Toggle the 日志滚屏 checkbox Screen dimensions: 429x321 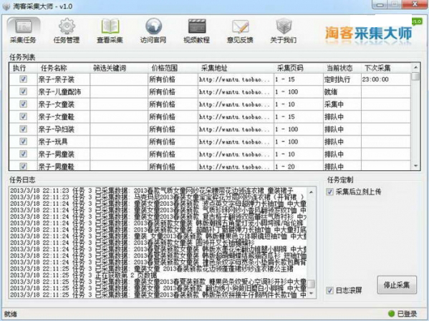tap(329, 290)
